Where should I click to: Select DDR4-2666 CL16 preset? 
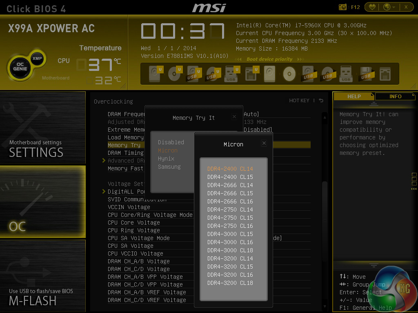pos(230,201)
